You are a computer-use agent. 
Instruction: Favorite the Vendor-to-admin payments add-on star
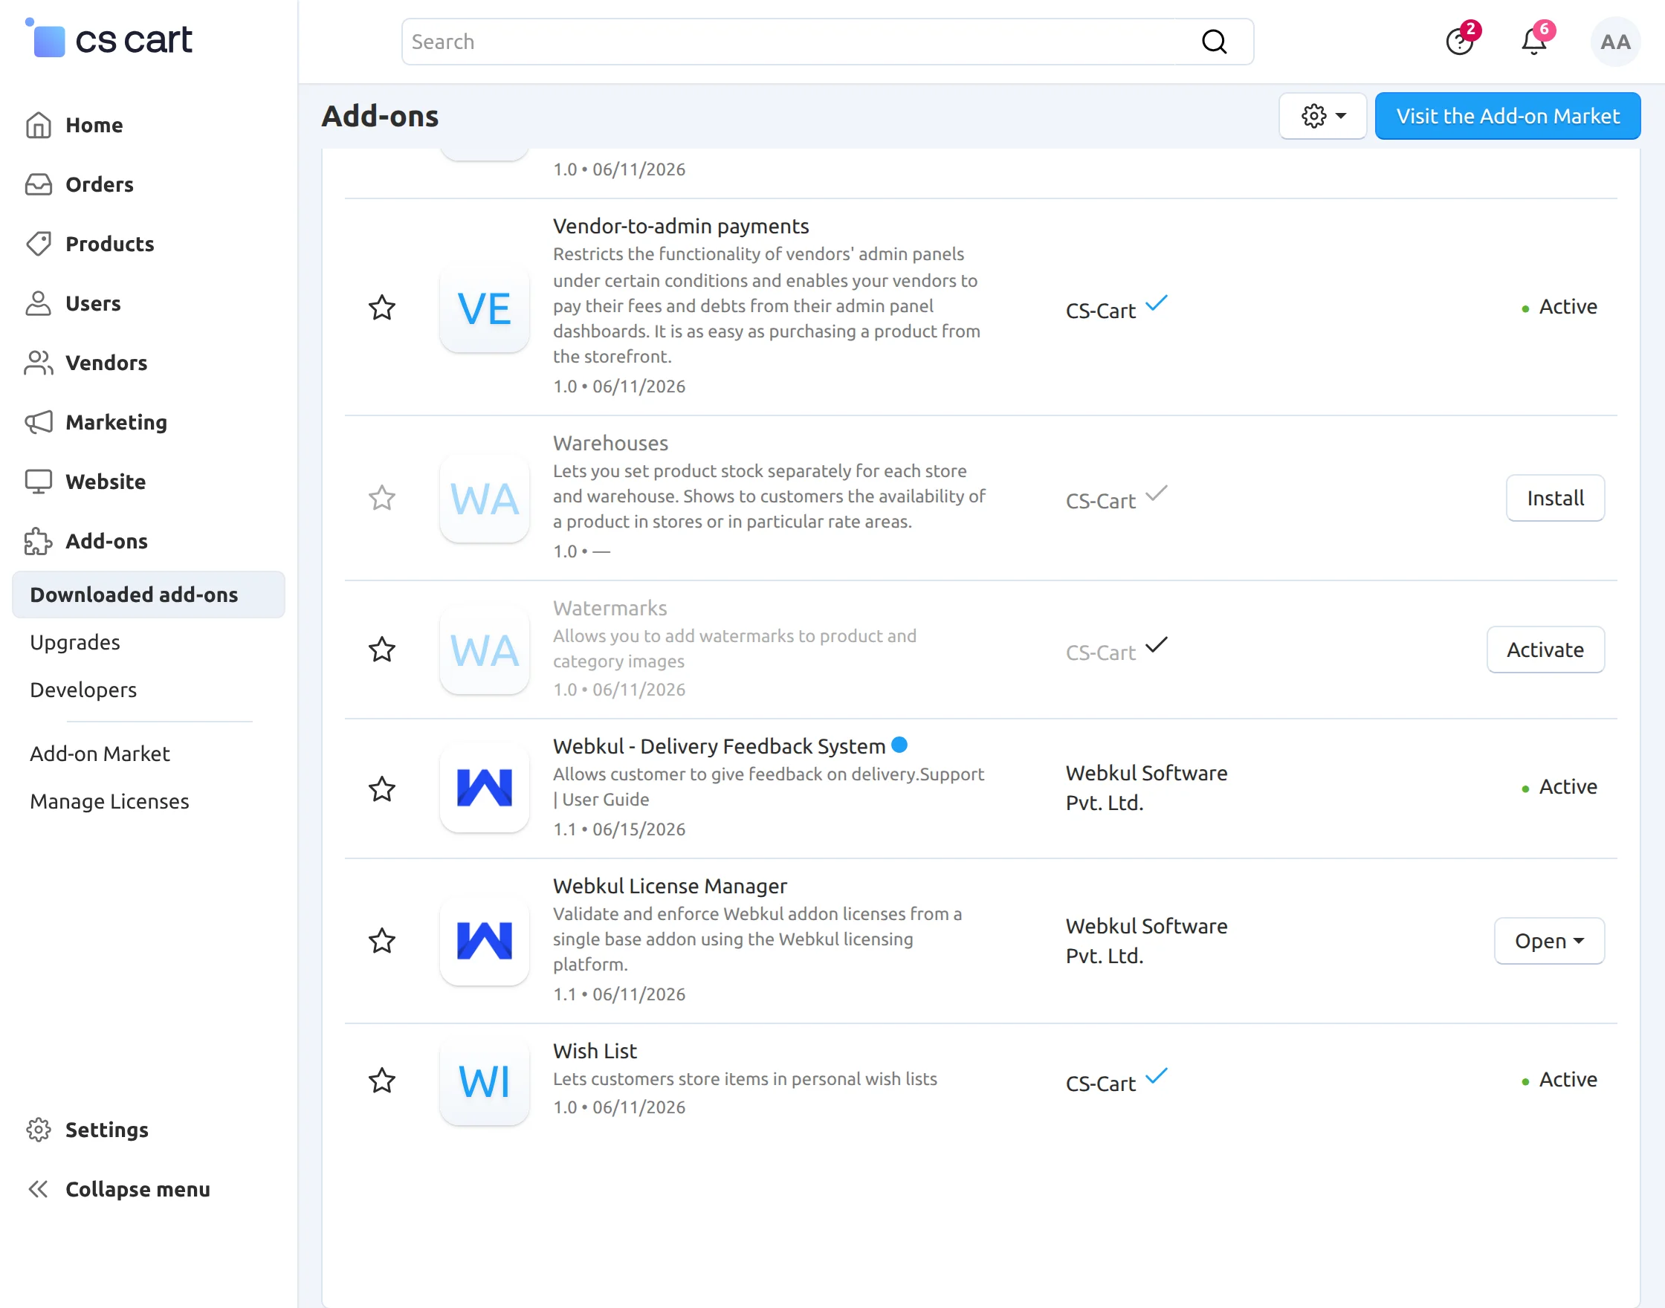pyautogui.click(x=382, y=308)
